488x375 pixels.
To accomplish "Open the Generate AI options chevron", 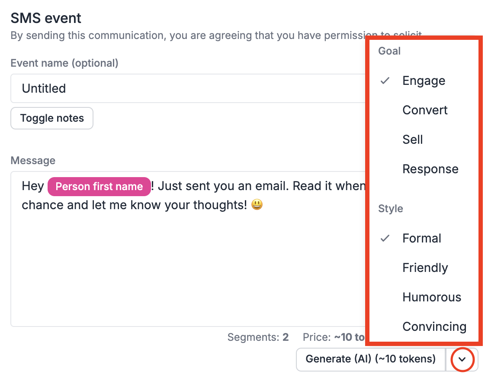I will [x=462, y=359].
